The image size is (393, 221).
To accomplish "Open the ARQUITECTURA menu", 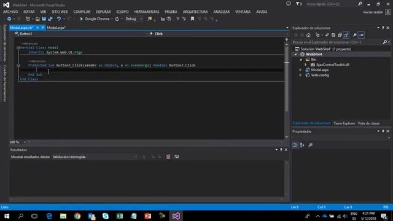I will pyautogui.click(x=195, y=12).
